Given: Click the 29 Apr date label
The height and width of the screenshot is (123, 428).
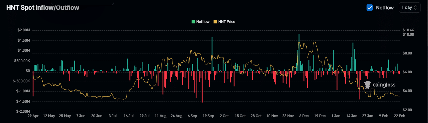Looking at the screenshot, I should tap(33, 116).
